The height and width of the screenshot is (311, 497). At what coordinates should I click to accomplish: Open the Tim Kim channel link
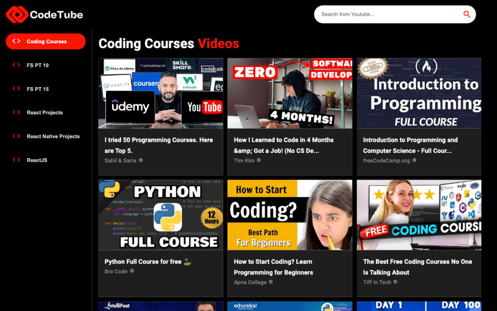point(244,160)
